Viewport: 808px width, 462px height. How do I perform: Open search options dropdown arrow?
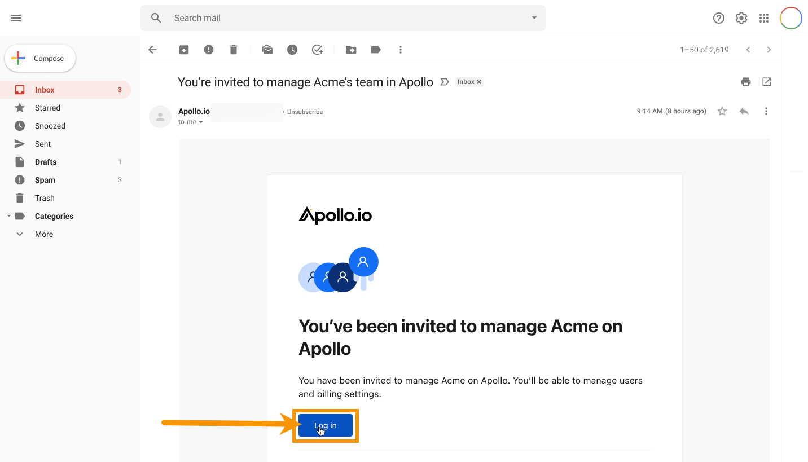(534, 18)
